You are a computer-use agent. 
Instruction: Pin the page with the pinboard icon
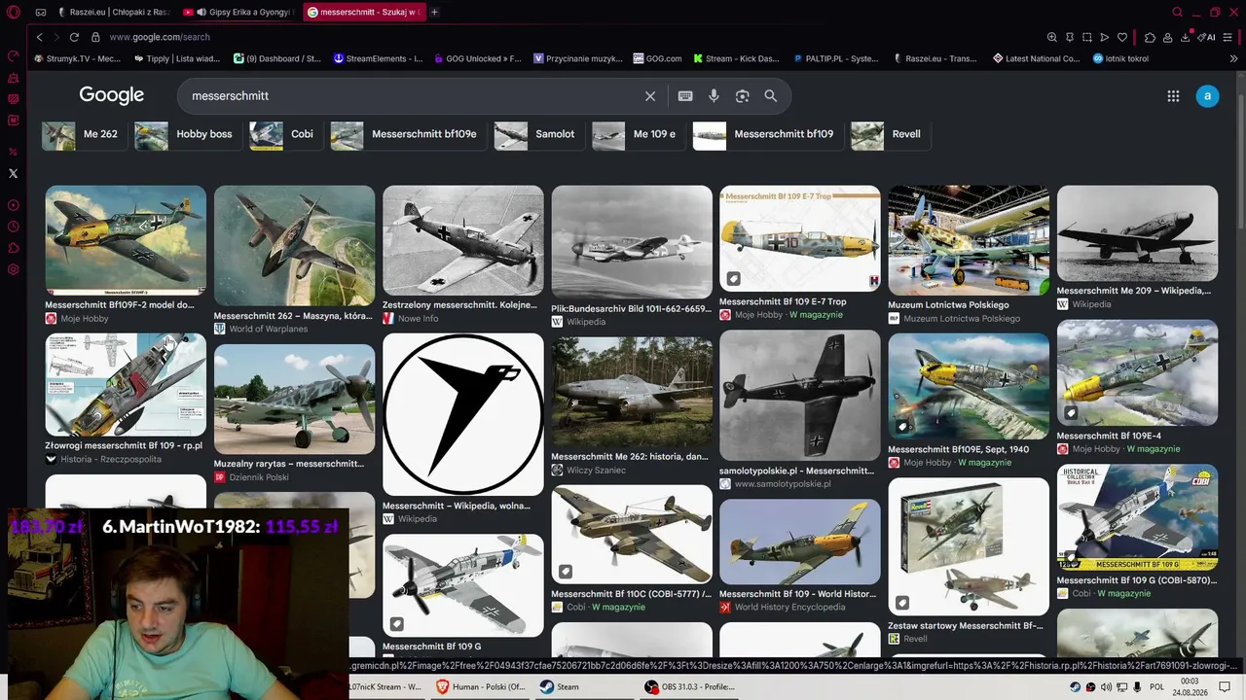coord(1070,37)
